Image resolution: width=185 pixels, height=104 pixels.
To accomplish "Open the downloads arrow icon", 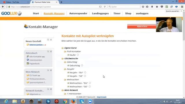I will point(152,7).
